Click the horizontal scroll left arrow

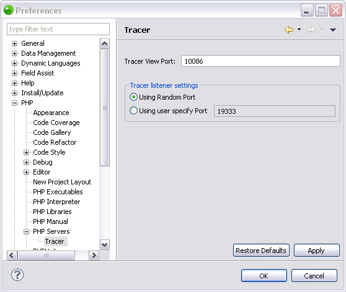click(x=12, y=255)
